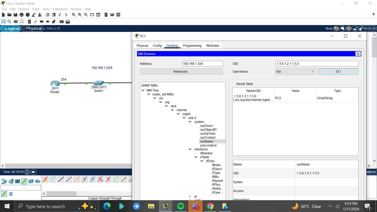Click the R12 value in Result Table
Image resolution: width=377 pixels, height=212 pixels.
tap(278, 98)
